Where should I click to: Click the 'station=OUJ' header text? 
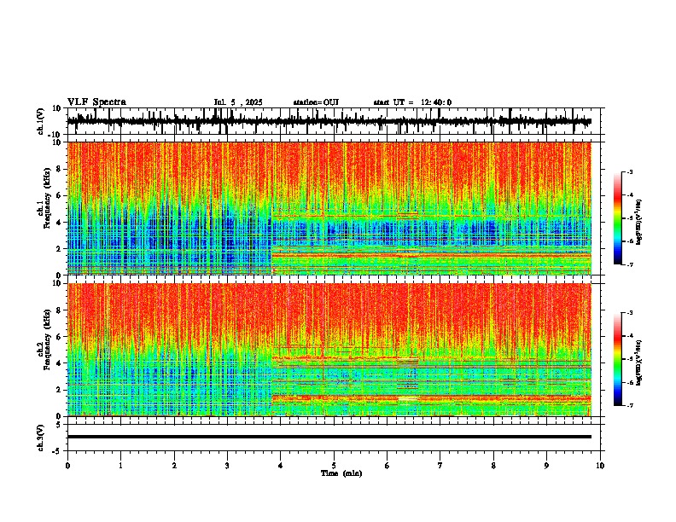click(x=316, y=102)
